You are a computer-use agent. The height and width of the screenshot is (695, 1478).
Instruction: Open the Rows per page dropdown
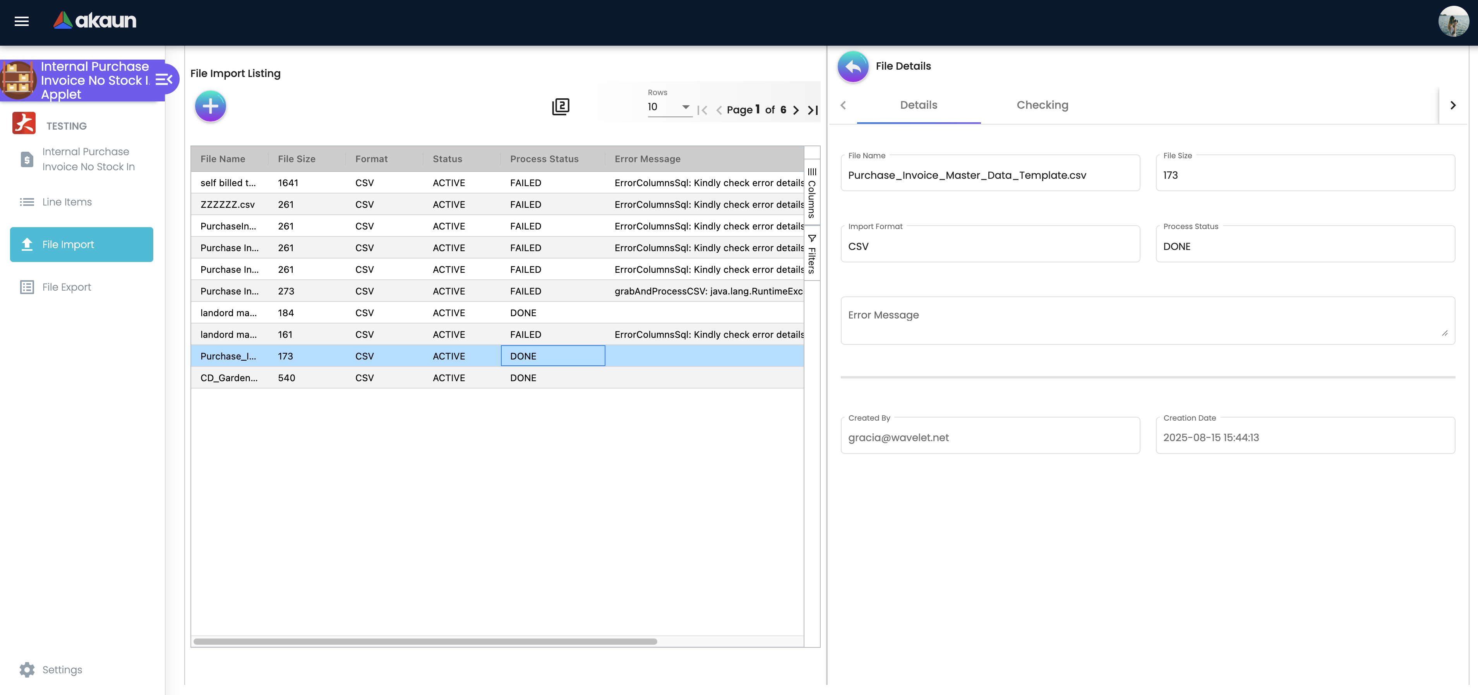670,107
